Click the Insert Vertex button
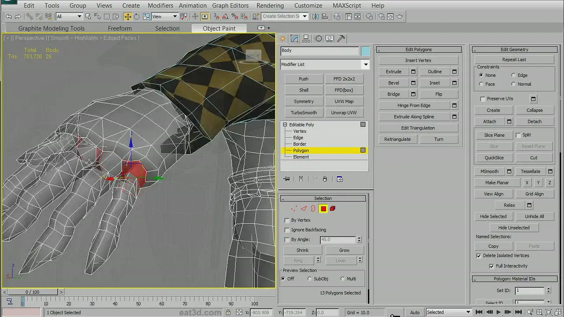 (x=418, y=60)
